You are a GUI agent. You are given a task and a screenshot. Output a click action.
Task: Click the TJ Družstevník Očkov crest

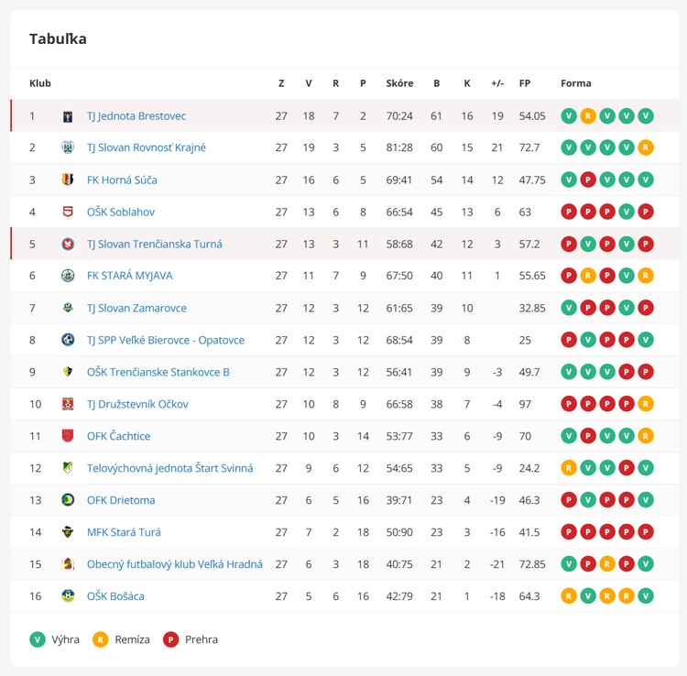pos(68,404)
